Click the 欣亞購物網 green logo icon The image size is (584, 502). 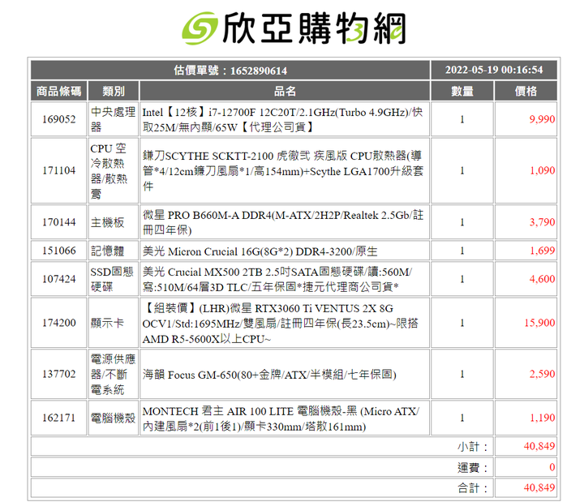[200, 28]
